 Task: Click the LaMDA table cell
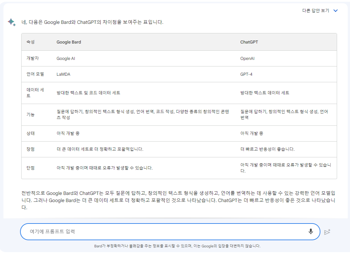pos(63,74)
